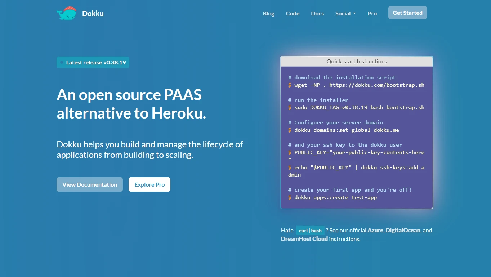Open the Pro navigation link
This screenshot has height=277, width=491.
click(x=372, y=14)
